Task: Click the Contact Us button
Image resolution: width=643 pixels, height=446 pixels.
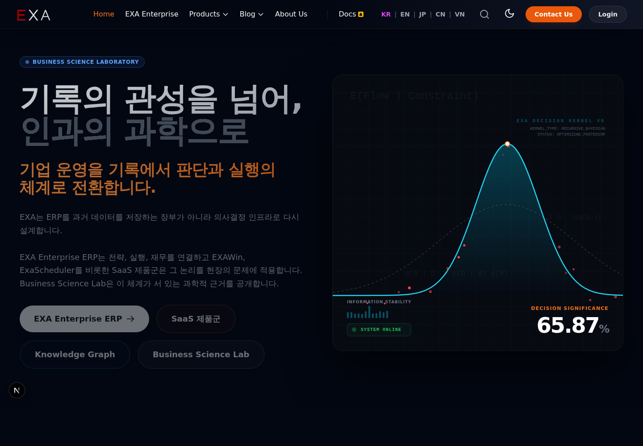Action: (x=553, y=14)
